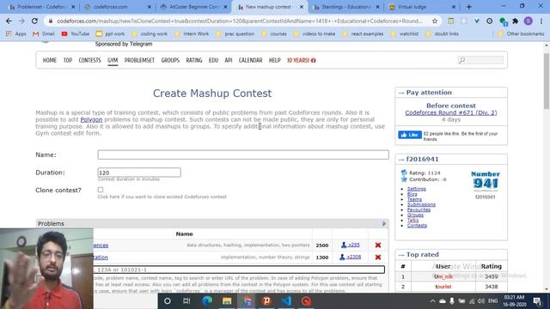This screenshot has height=309, width=550.
Task: Remove the 2500-rated problem with red X
Action: click(x=378, y=245)
